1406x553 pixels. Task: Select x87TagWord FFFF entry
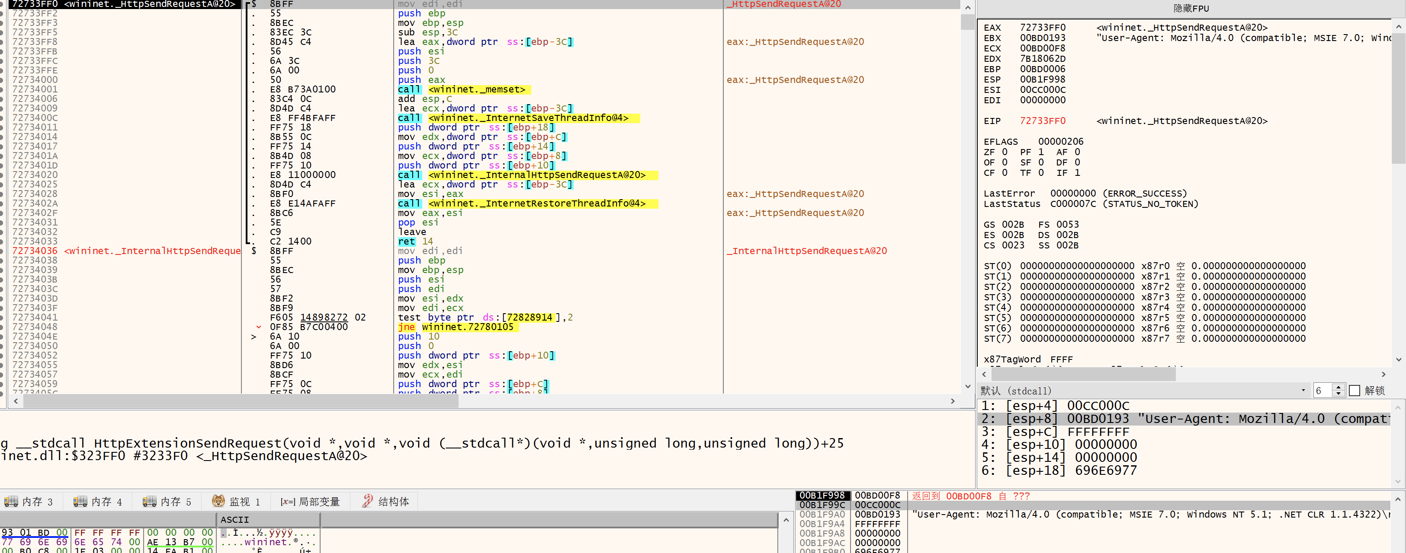point(1028,359)
